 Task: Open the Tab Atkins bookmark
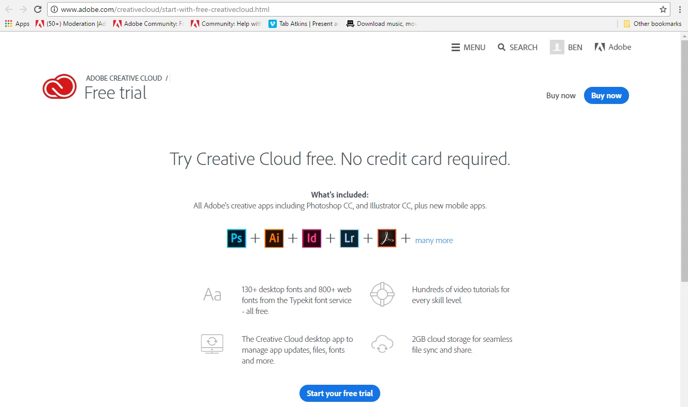pos(304,24)
